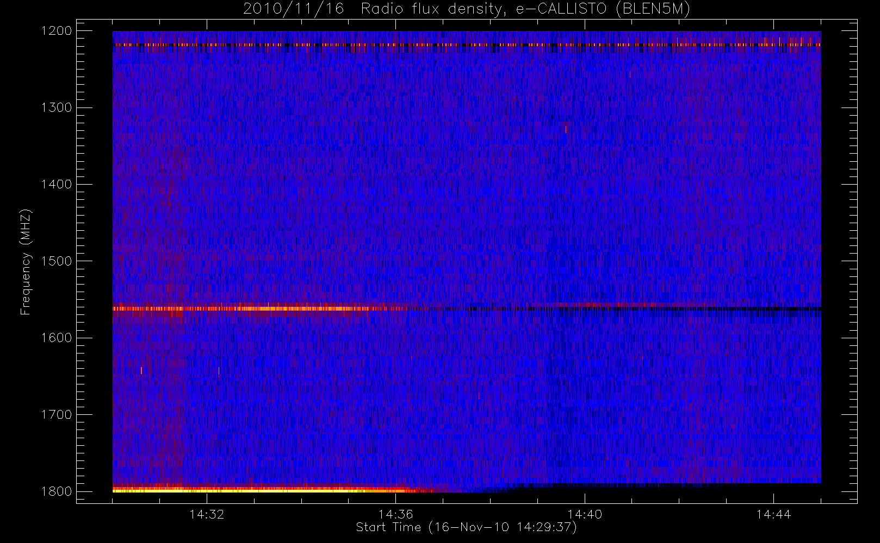The width and height of the screenshot is (880, 543).
Task: Click the 1700 frequency tick label
Action: pyautogui.click(x=57, y=415)
